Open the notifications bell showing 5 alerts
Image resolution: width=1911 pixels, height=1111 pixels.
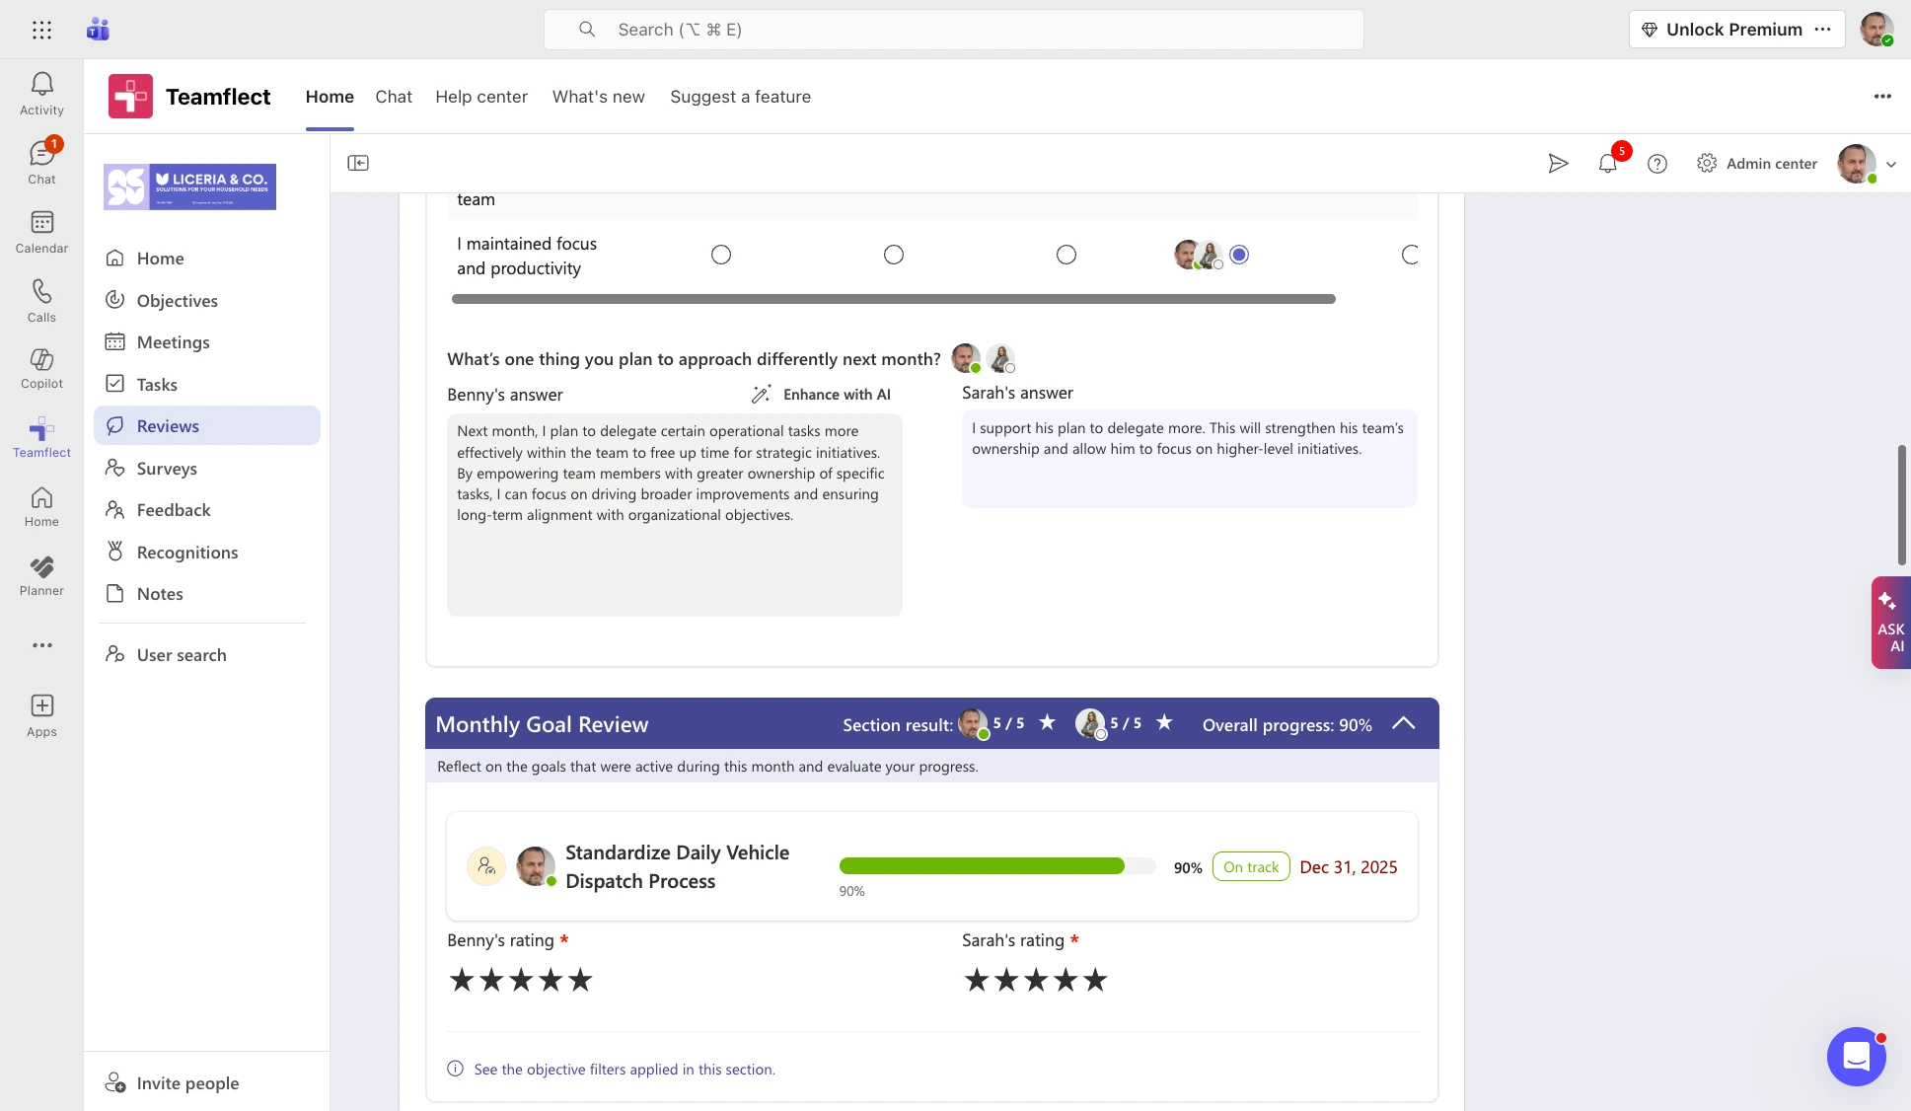(1607, 163)
